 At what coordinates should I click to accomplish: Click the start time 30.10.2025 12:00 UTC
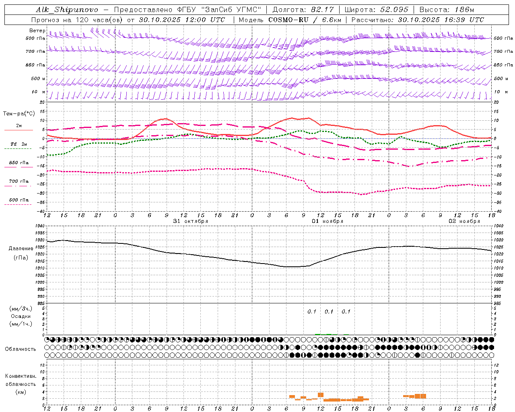tap(182, 20)
